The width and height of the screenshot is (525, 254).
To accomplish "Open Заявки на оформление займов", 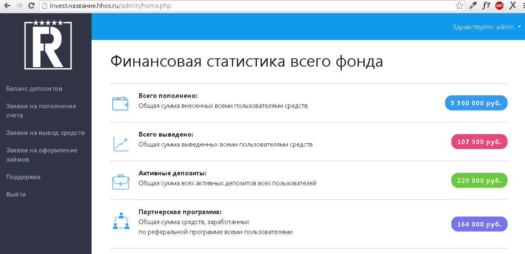I will click(42, 155).
